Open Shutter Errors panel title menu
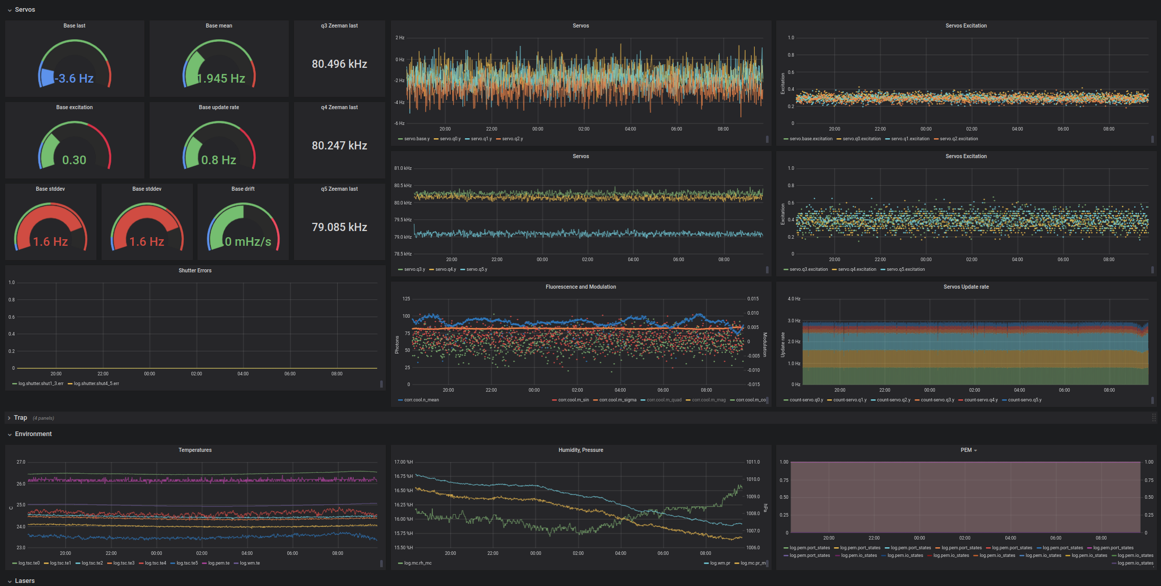This screenshot has width=1161, height=586. 194,270
